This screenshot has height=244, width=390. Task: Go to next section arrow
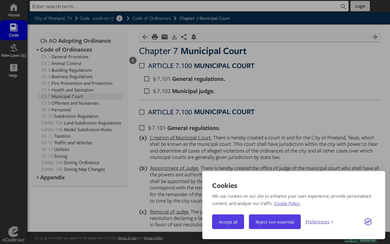(375, 37)
